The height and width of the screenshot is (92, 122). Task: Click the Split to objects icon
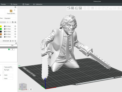(x=85, y=8)
